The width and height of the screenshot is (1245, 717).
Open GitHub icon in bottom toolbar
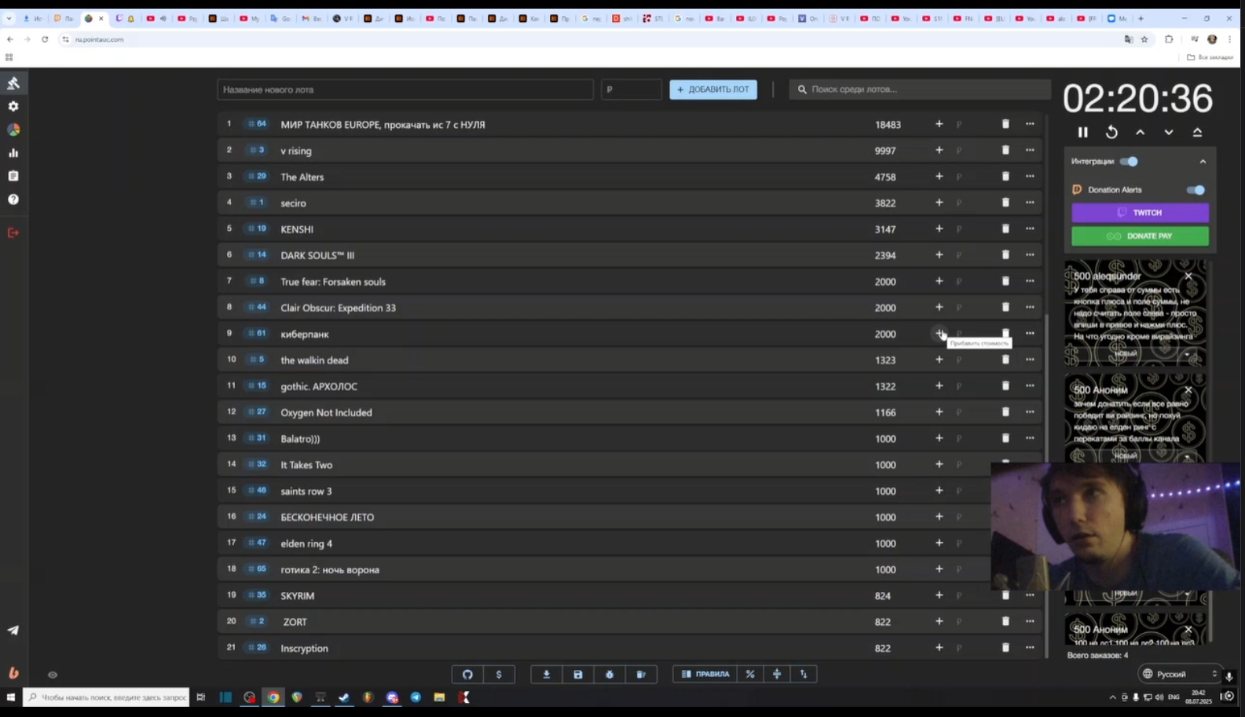(x=467, y=674)
